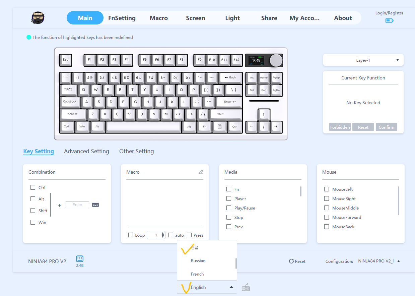Select the up arrow key on keyboard
This screenshot has width=415, height=296.
pos(264,115)
